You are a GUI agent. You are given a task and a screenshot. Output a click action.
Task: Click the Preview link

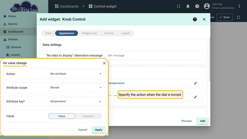(x=187, y=121)
